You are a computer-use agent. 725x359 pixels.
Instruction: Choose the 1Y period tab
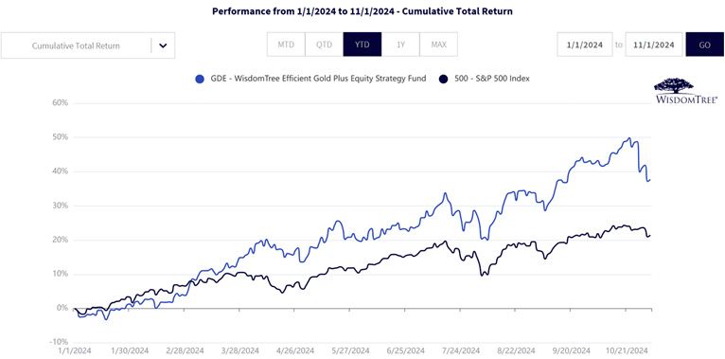click(x=400, y=45)
